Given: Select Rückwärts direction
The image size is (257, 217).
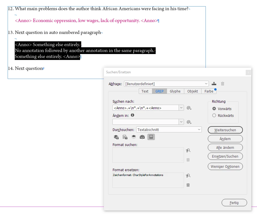Looking at the screenshot, I should [223, 115].
